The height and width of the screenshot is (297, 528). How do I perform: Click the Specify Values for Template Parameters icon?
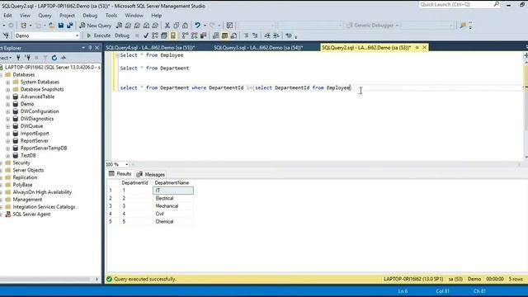289,35
